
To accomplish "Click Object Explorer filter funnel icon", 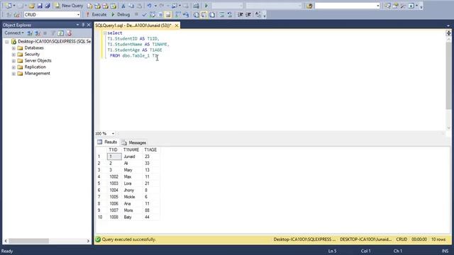I will click(x=53, y=33).
